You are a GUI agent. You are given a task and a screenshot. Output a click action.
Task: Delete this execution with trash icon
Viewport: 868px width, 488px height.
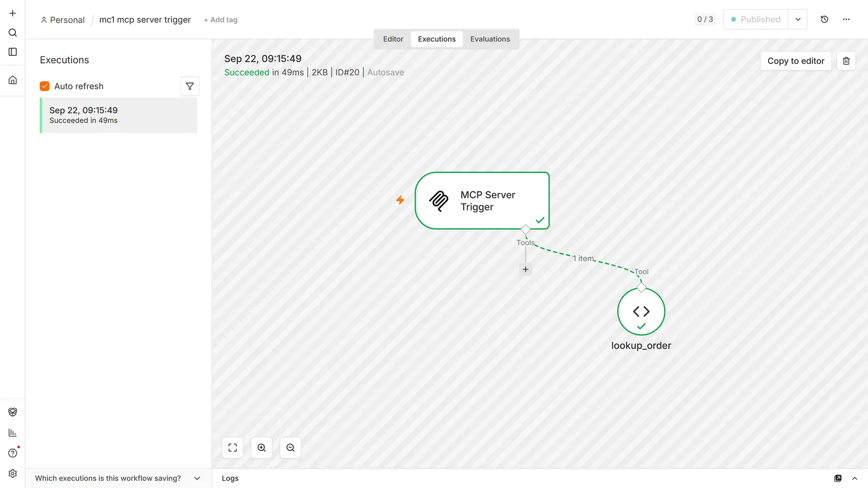846,61
